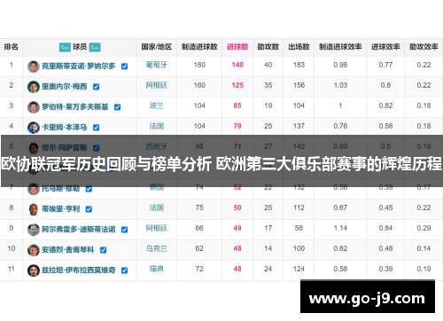
Task: Click goal count 125 in Messi's row
Action: [237, 85]
